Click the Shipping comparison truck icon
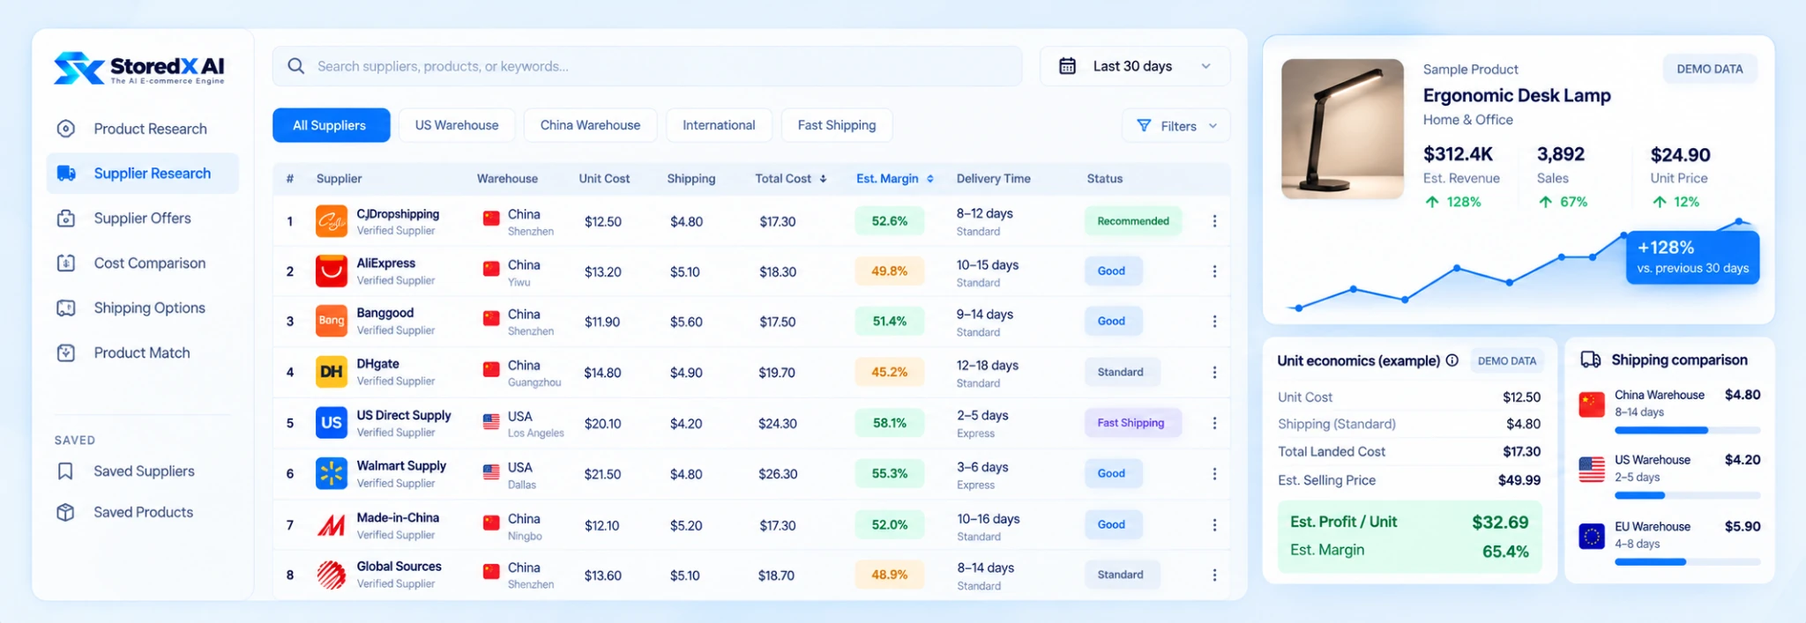1806x623 pixels. pyautogui.click(x=1591, y=360)
